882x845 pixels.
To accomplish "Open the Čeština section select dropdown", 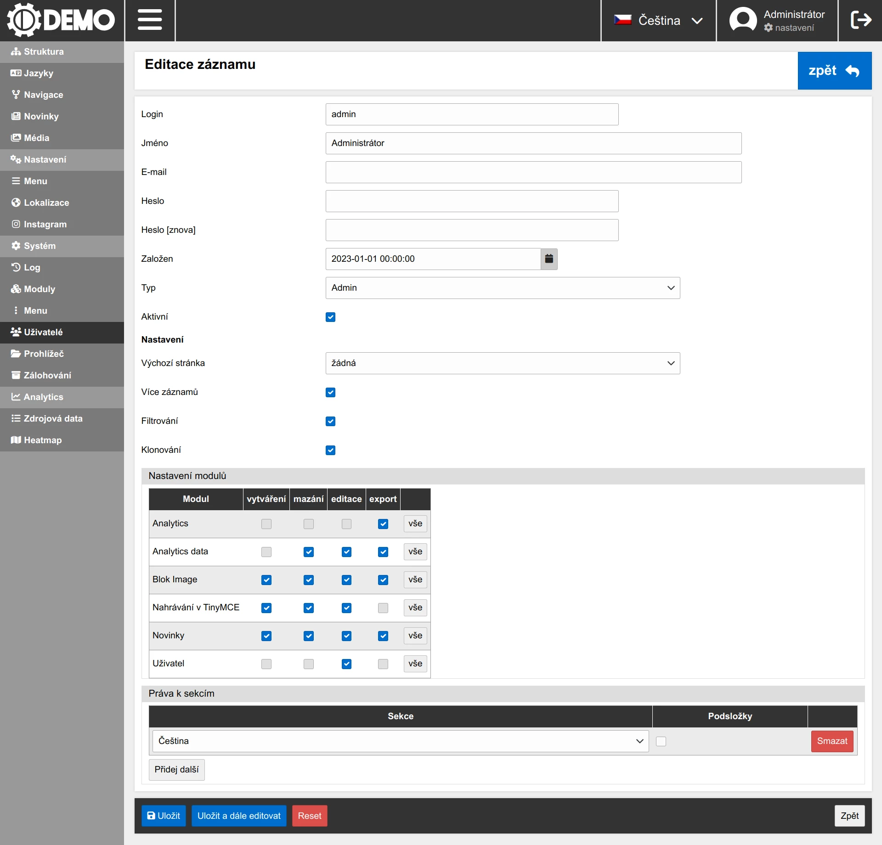I will pyautogui.click(x=400, y=741).
